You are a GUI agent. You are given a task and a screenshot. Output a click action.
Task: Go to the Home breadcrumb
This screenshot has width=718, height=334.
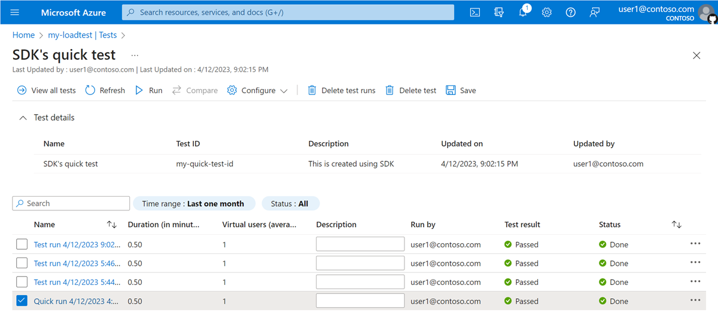(x=23, y=35)
